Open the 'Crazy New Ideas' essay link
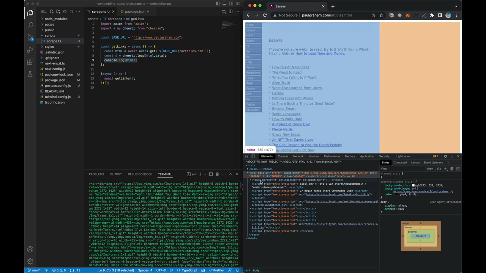Screen dimensions: 486x273 286,135
